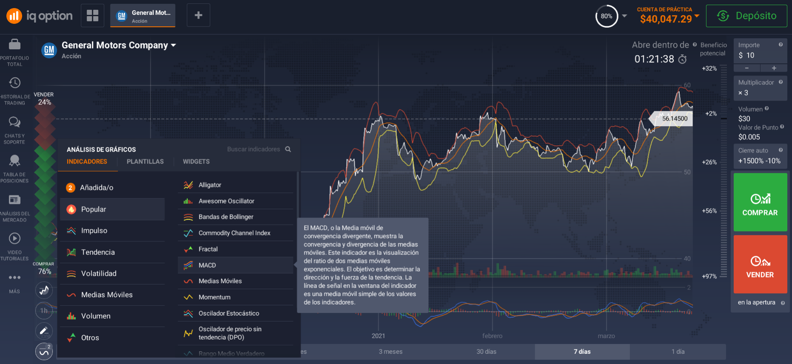The image size is (792, 364).
Task: Click the Depósito dollar icon
Action: 723,16
